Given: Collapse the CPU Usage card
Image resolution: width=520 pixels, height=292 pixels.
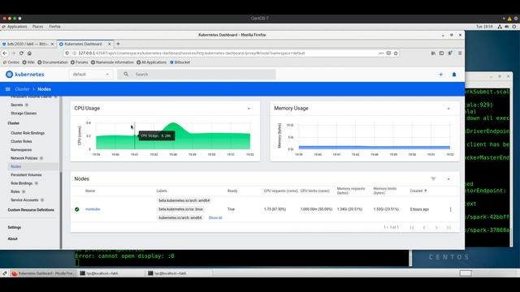Looking at the screenshot, I should click(x=249, y=109).
